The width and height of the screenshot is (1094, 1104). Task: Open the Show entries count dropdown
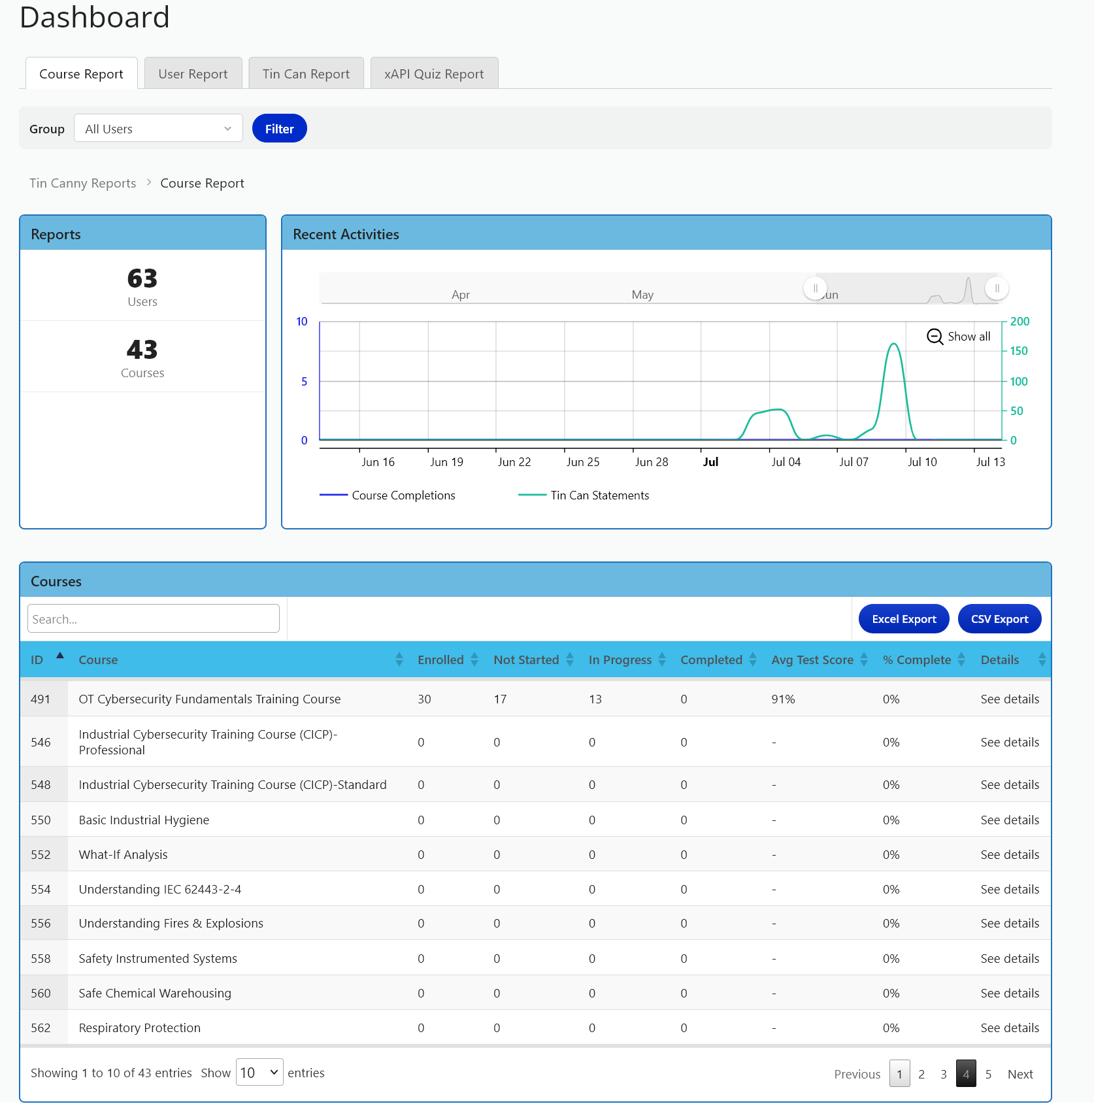(x=259, y=1073)
